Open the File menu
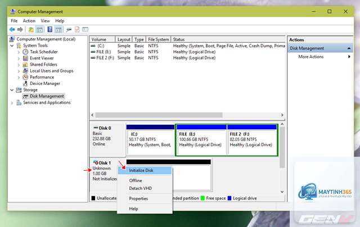360x227 pixels. [14, 21]
